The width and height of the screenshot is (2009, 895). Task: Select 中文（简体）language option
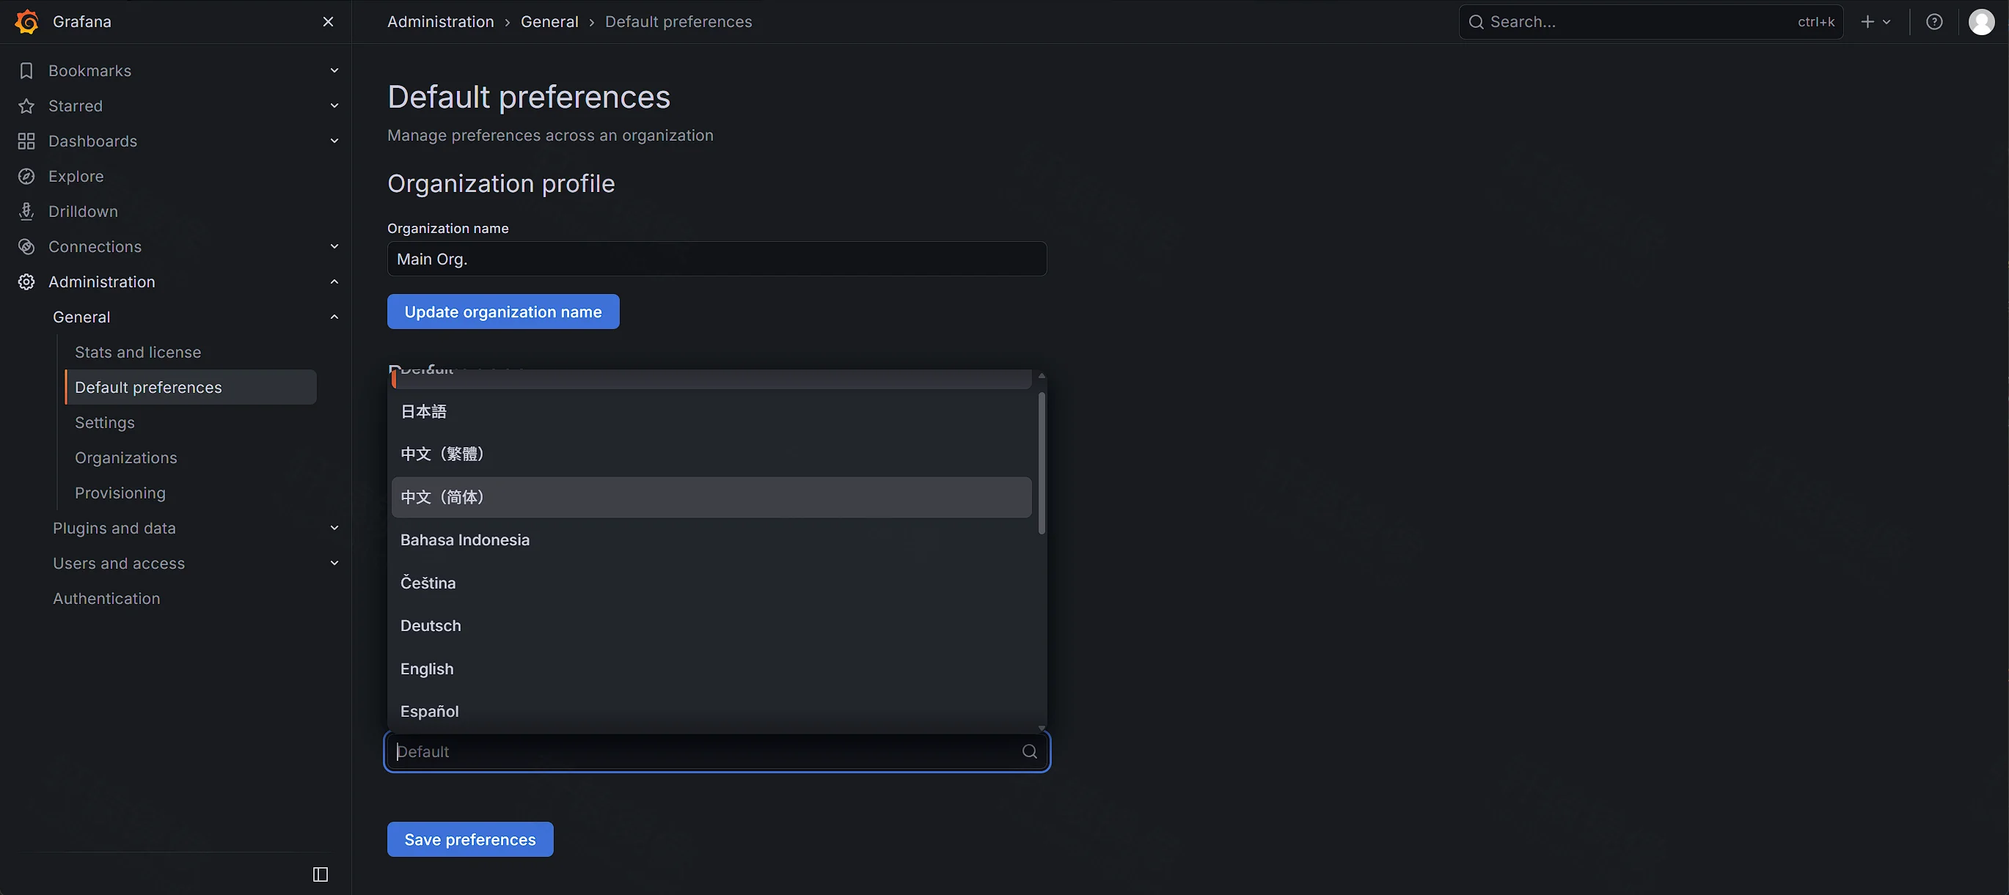[711, 498]
